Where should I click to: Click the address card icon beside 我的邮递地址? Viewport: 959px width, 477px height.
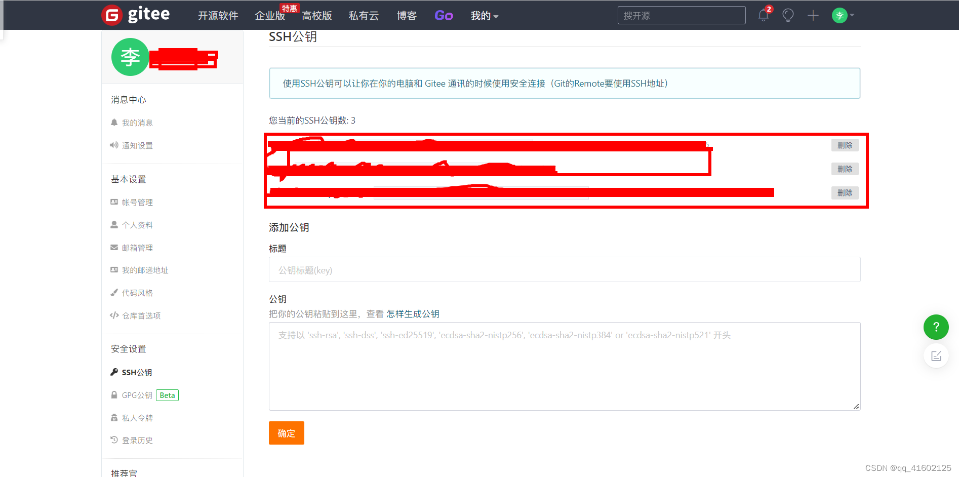[114, 269]
